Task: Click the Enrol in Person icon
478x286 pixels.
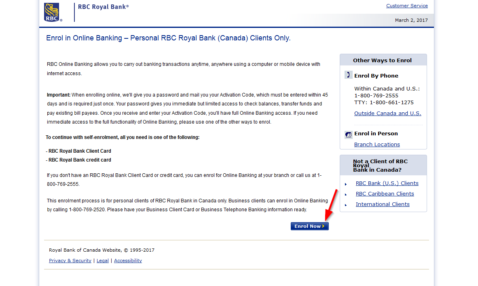Action: (349, 135)
